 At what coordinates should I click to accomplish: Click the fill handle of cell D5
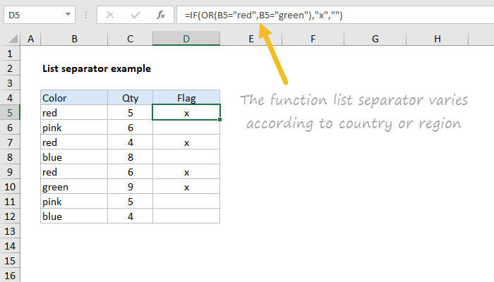click(220, 120)
